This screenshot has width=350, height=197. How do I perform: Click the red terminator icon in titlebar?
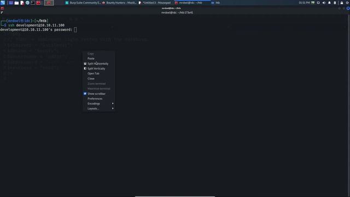point(2,8)
